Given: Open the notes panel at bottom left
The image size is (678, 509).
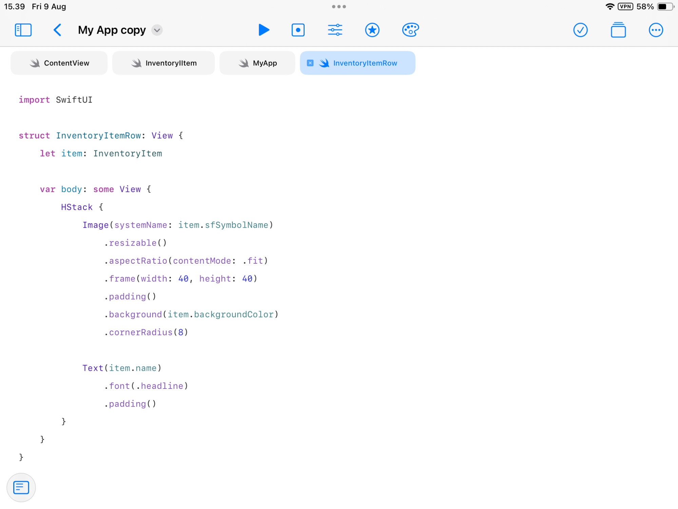Looking at the screenshot, I should [21, 487].
